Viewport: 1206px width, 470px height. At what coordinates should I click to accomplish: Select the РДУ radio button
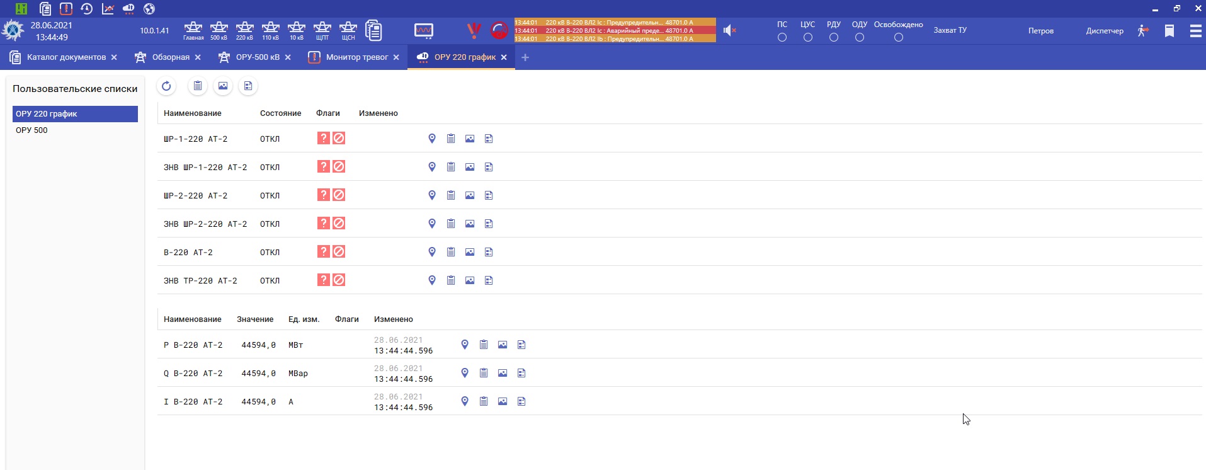pos(834,38)
